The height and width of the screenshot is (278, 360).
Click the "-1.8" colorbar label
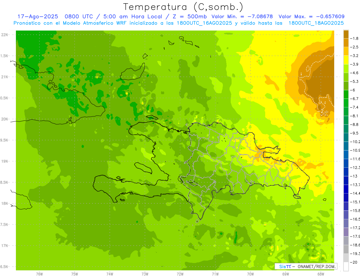(355, 38)
